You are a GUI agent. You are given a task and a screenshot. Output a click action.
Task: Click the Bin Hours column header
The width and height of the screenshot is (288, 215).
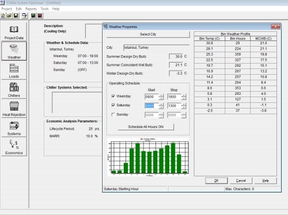(x=238, y=39)
